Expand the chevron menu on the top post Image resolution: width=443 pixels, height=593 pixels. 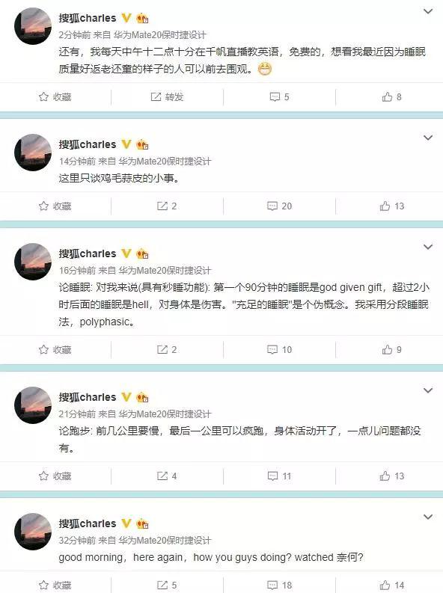click(428, 11)
